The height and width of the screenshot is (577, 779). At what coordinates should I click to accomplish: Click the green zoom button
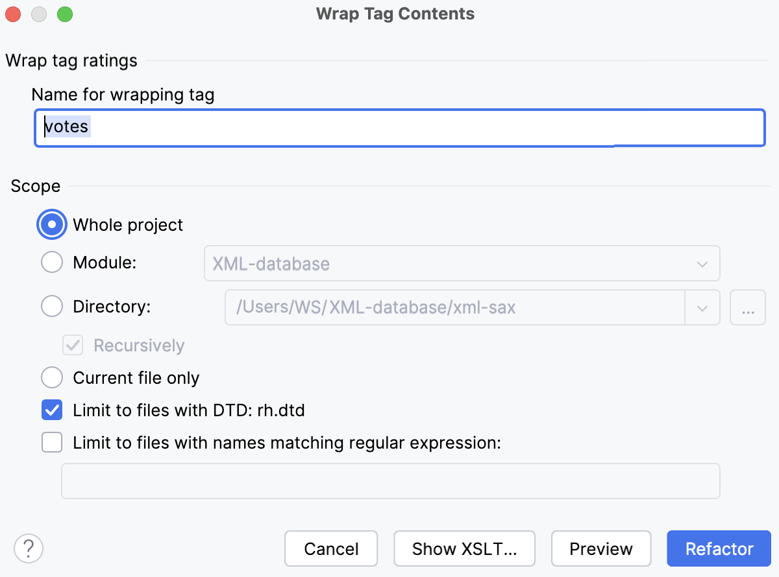point(64,14)
